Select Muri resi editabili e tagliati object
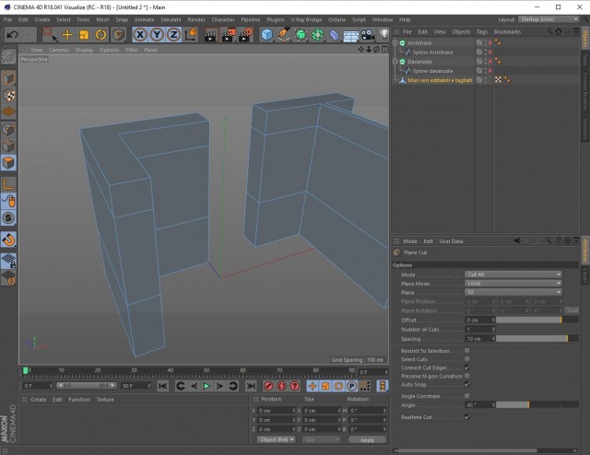This screenshot has width=590, height=455. (440, 80)
